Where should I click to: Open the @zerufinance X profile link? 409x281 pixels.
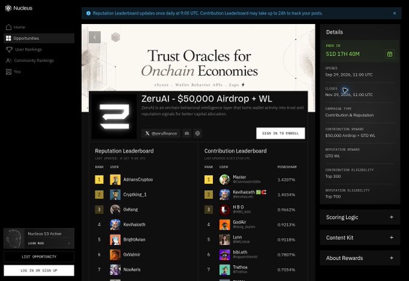click(161, 134)
